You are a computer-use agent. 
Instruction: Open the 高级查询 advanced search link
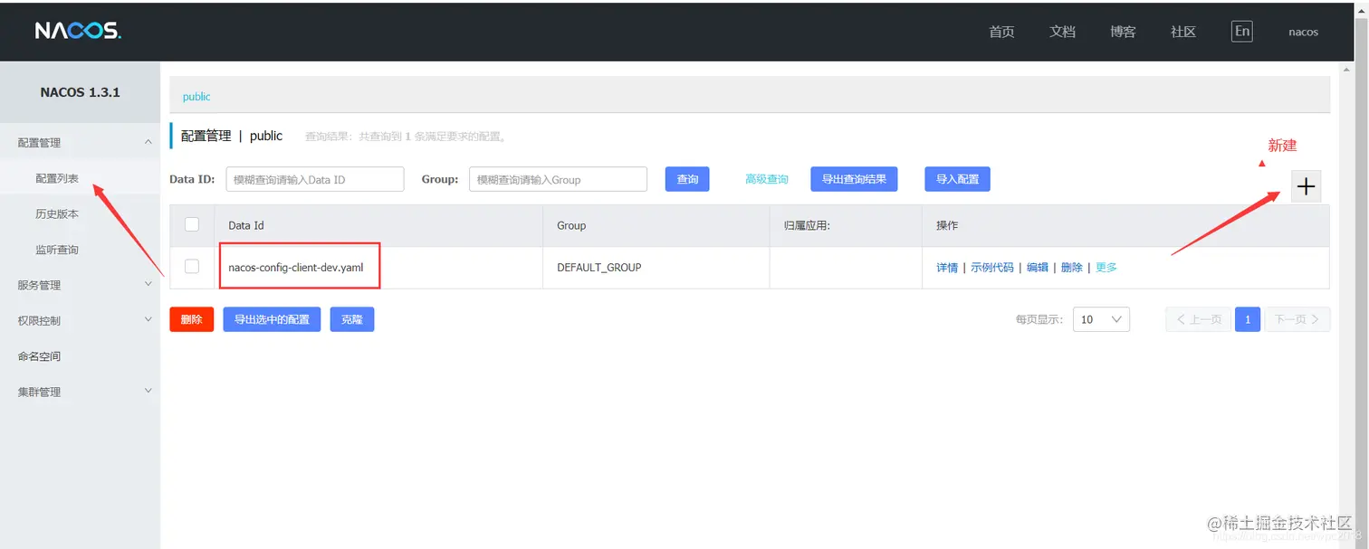coord(766,179)
